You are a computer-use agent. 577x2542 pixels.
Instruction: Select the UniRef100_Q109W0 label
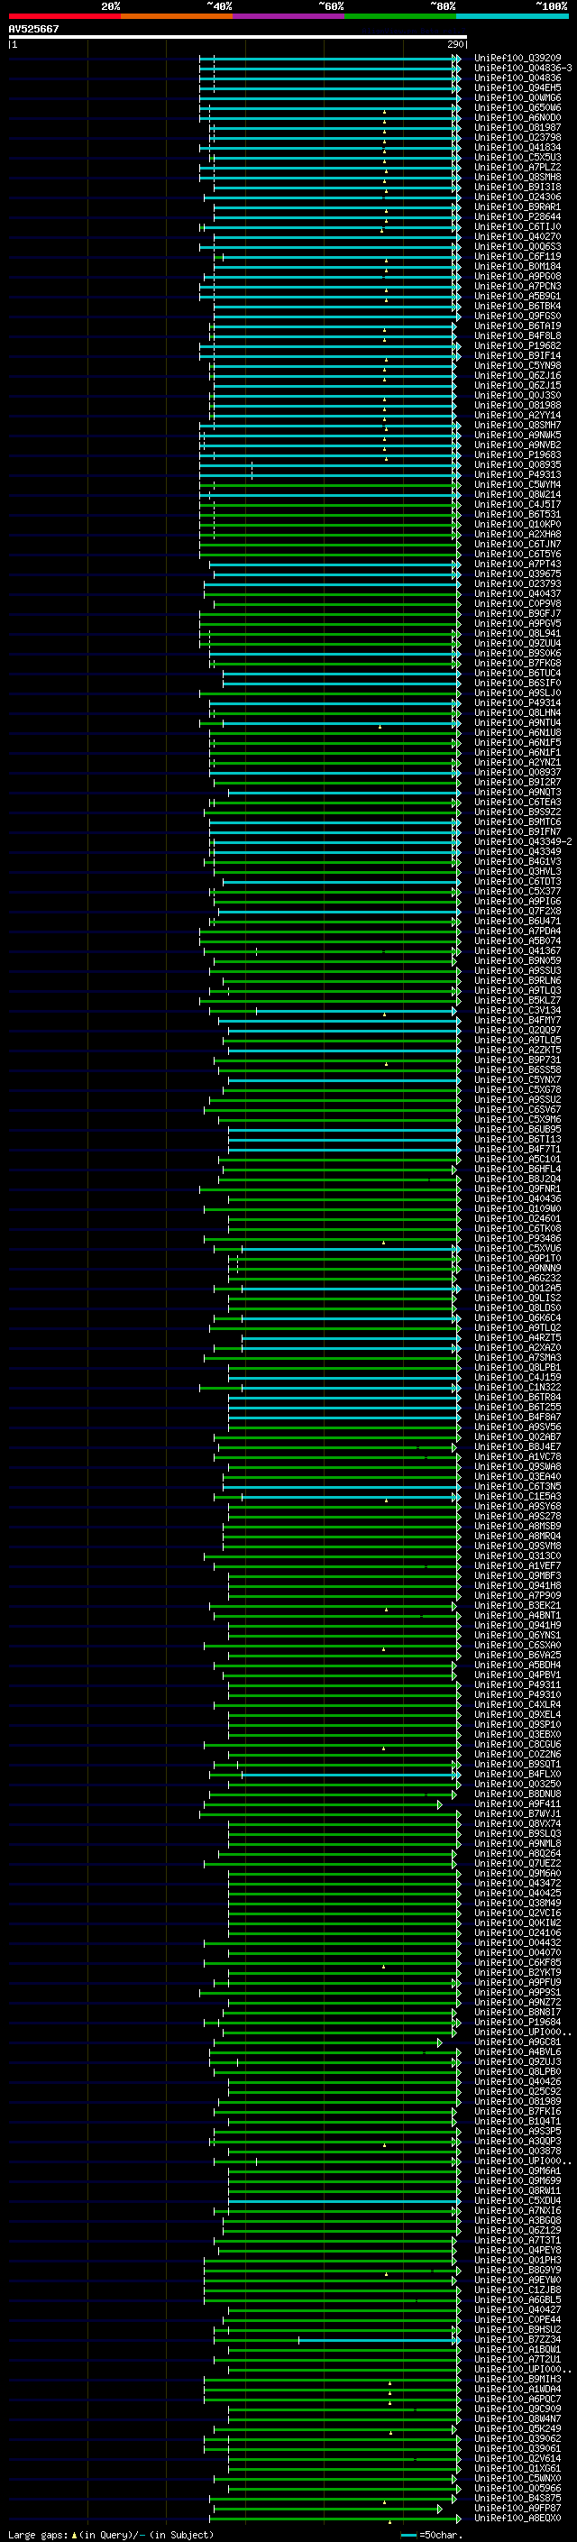(x=517, y=1209)
